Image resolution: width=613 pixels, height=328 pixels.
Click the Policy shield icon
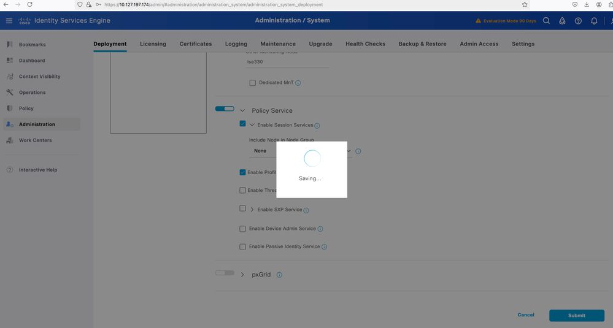(10, 108)
